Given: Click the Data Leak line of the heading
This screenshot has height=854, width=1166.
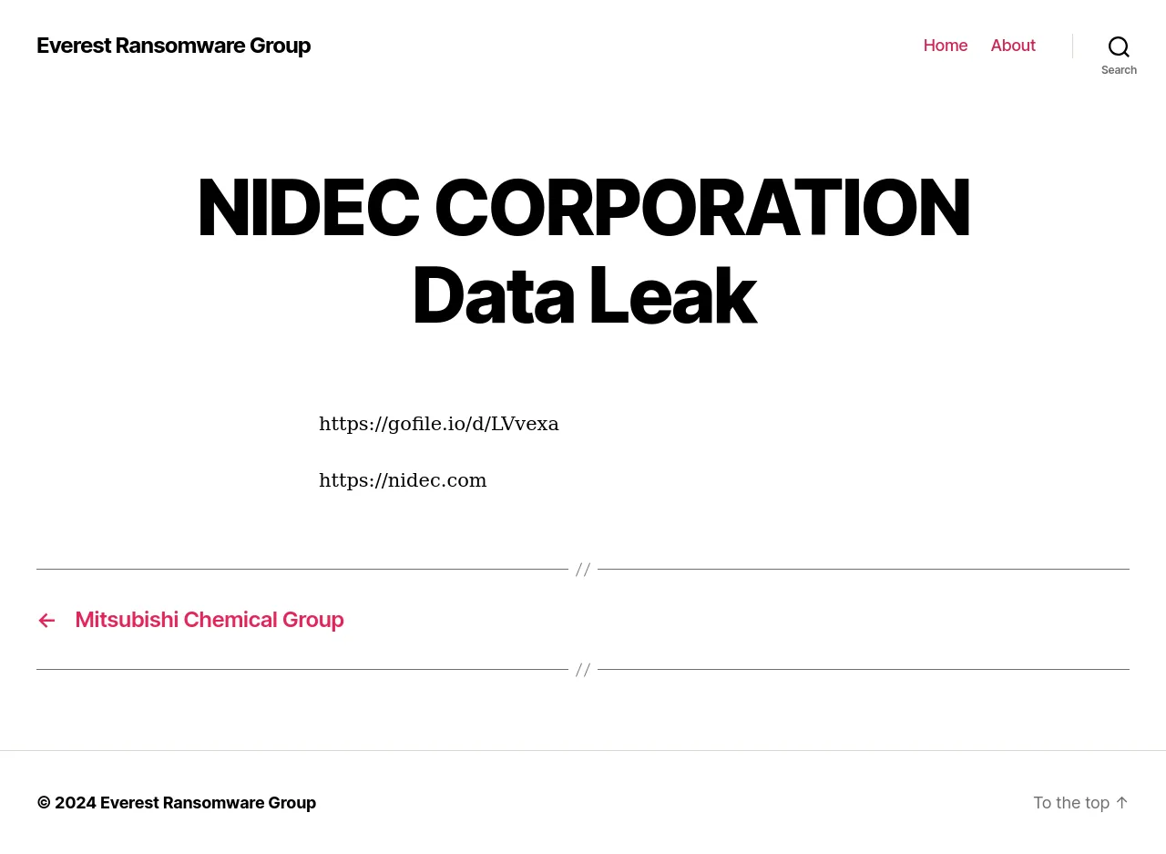Looking at the screenshot, I should (x=583, y=295).
